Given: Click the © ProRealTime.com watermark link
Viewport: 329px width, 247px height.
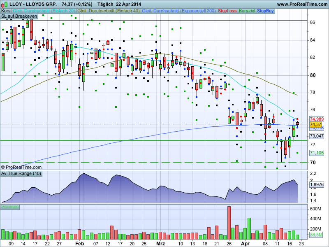Looking at the screenshot, I should click(x=21, y=167).
